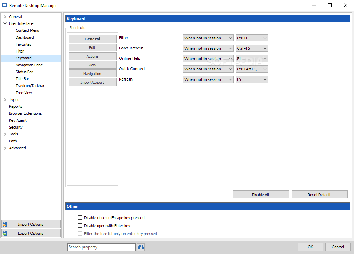Open the Ctrl+F5 shortcut key dropdown
Image resolution: width=354 pixels, height=254 pixels.
[252, 48]
